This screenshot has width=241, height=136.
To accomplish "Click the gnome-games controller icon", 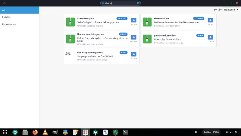I will tap(68, 54).
